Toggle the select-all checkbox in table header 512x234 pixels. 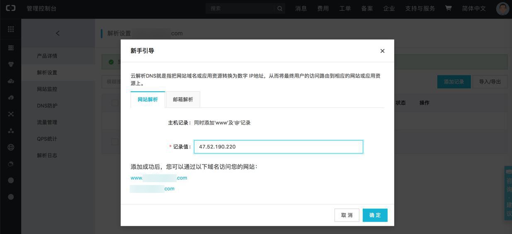[x=115, y=103]
